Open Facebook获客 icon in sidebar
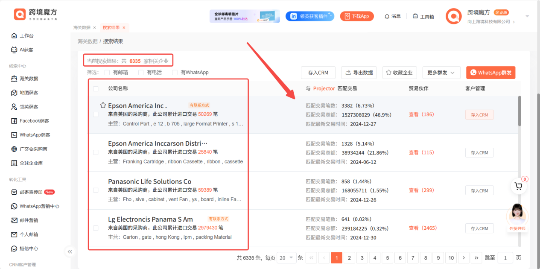Screen dimensions: 540x269 [x=14, y=121]
